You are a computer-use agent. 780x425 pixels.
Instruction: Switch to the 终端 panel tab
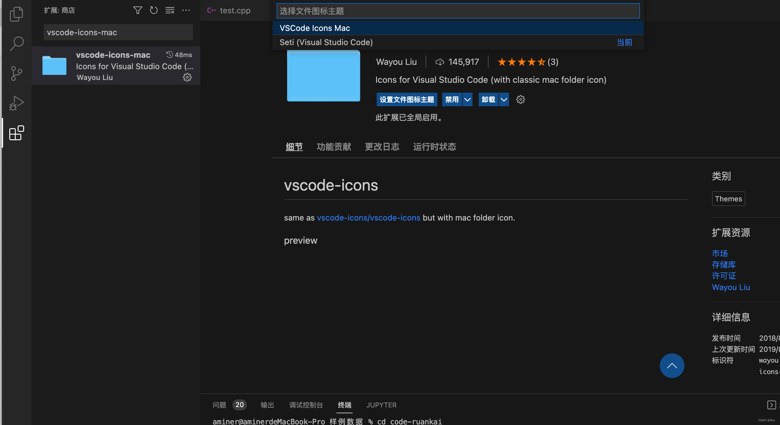click(x=344, y=405)
